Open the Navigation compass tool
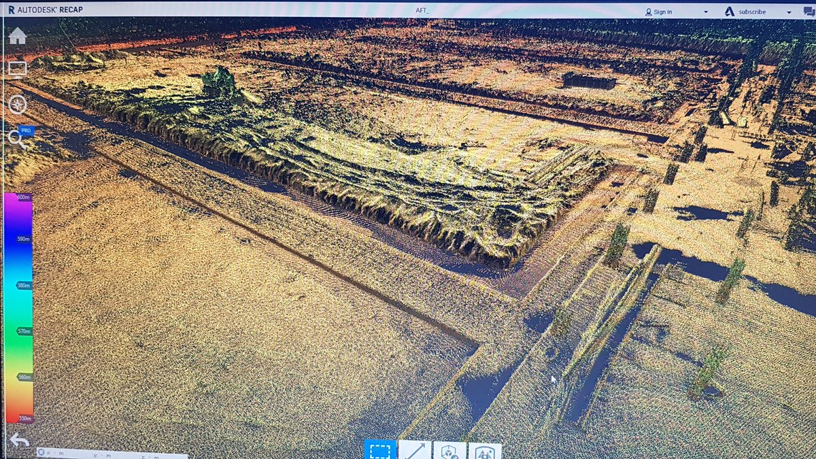 (x=17, y=104)
